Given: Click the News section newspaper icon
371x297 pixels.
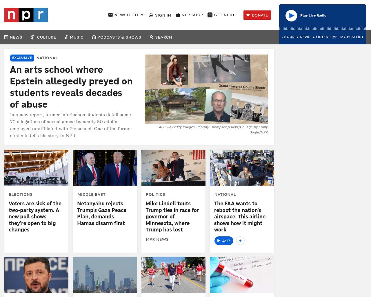Looking at the screenshot, I should coord(6,37).
